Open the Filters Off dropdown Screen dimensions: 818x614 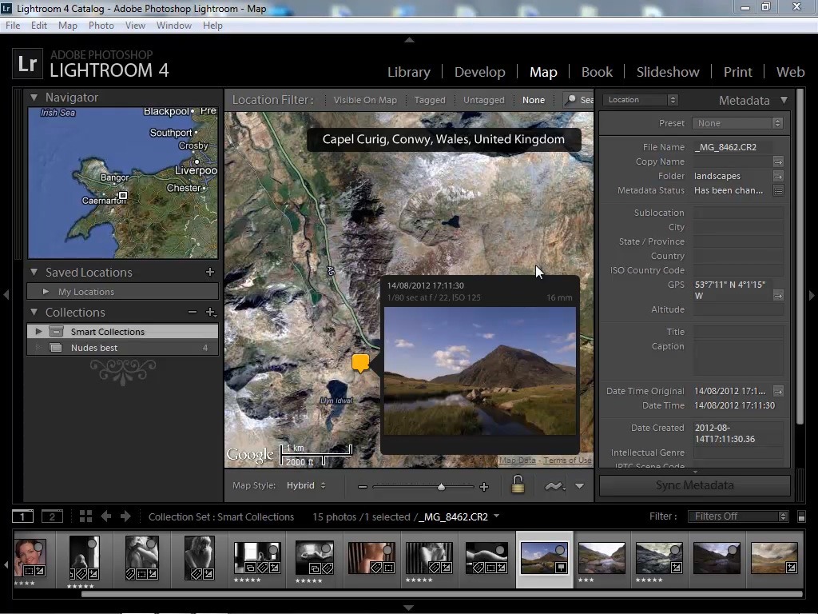pos(737,516)
